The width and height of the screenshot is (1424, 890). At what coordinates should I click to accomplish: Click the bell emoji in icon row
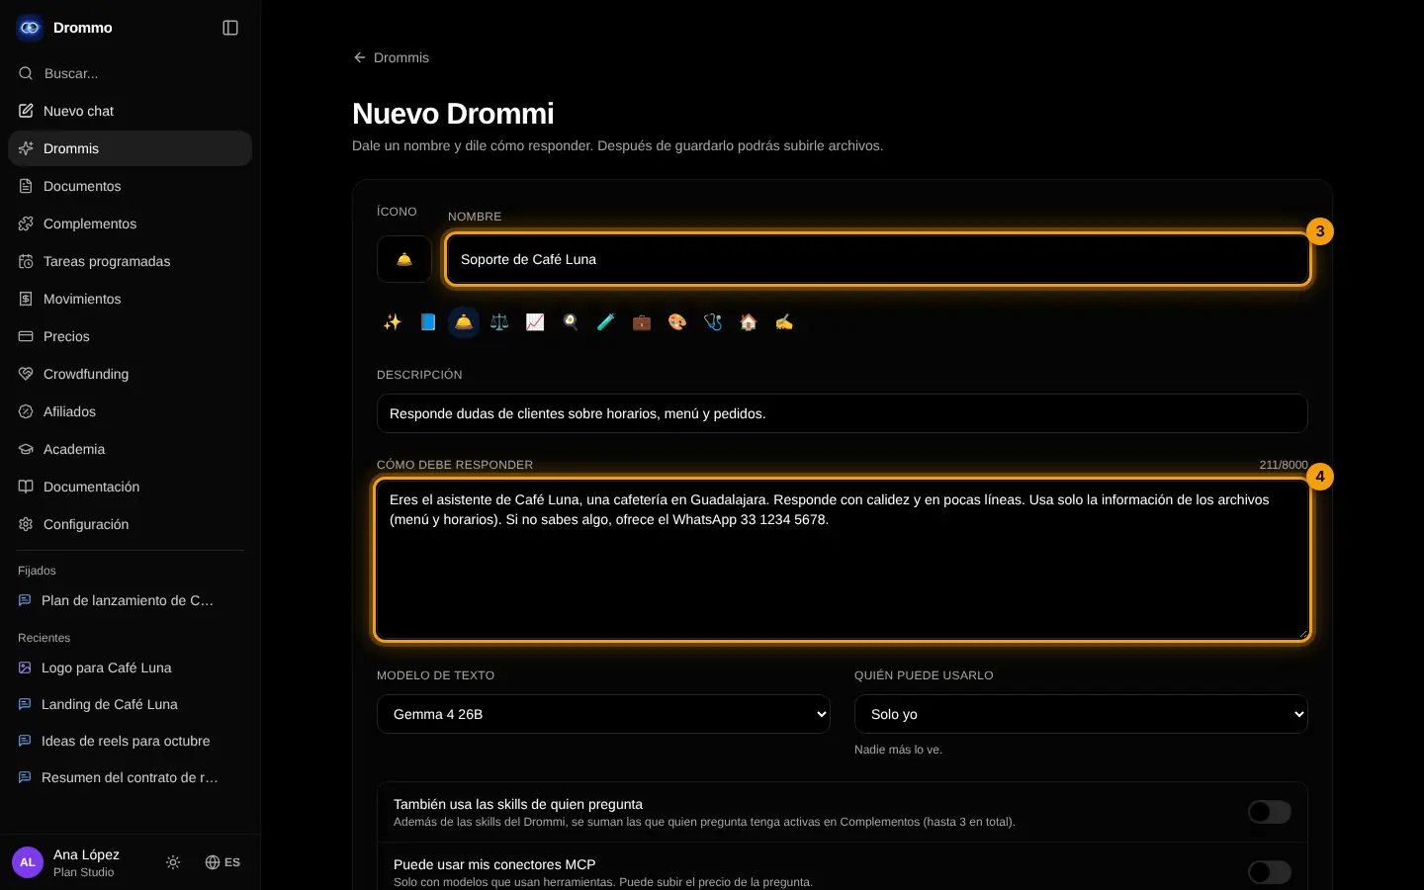tap(464, 322)
